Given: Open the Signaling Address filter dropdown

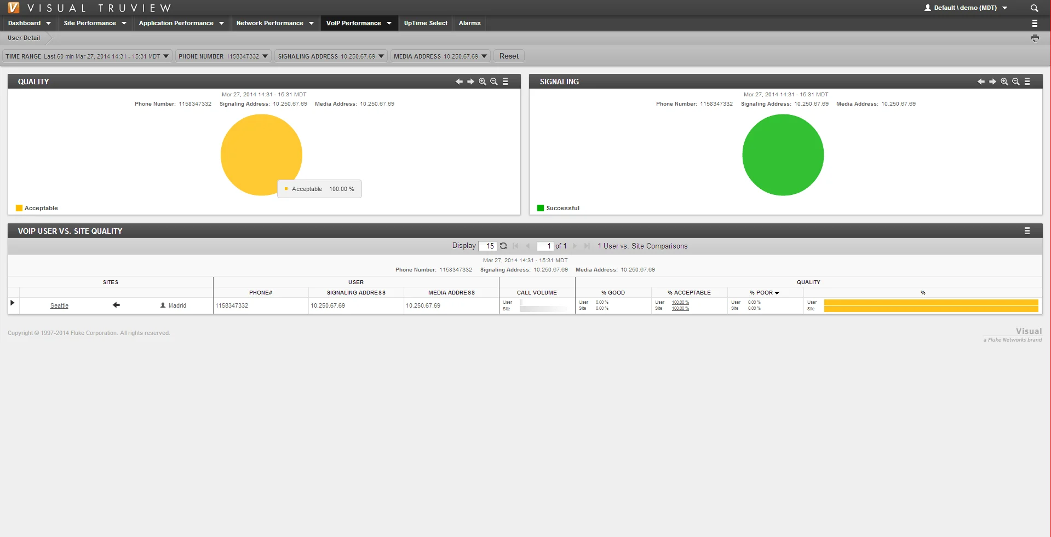Looking at the screenshot, I should (x=331, y=56).
